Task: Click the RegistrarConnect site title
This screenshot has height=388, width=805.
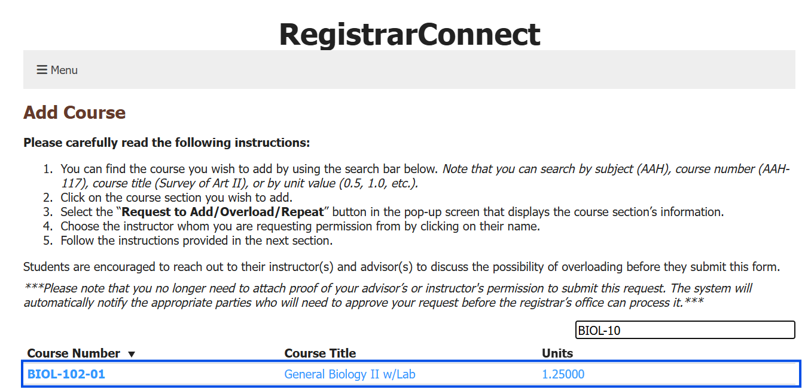Action: click(x=410, y=34)
